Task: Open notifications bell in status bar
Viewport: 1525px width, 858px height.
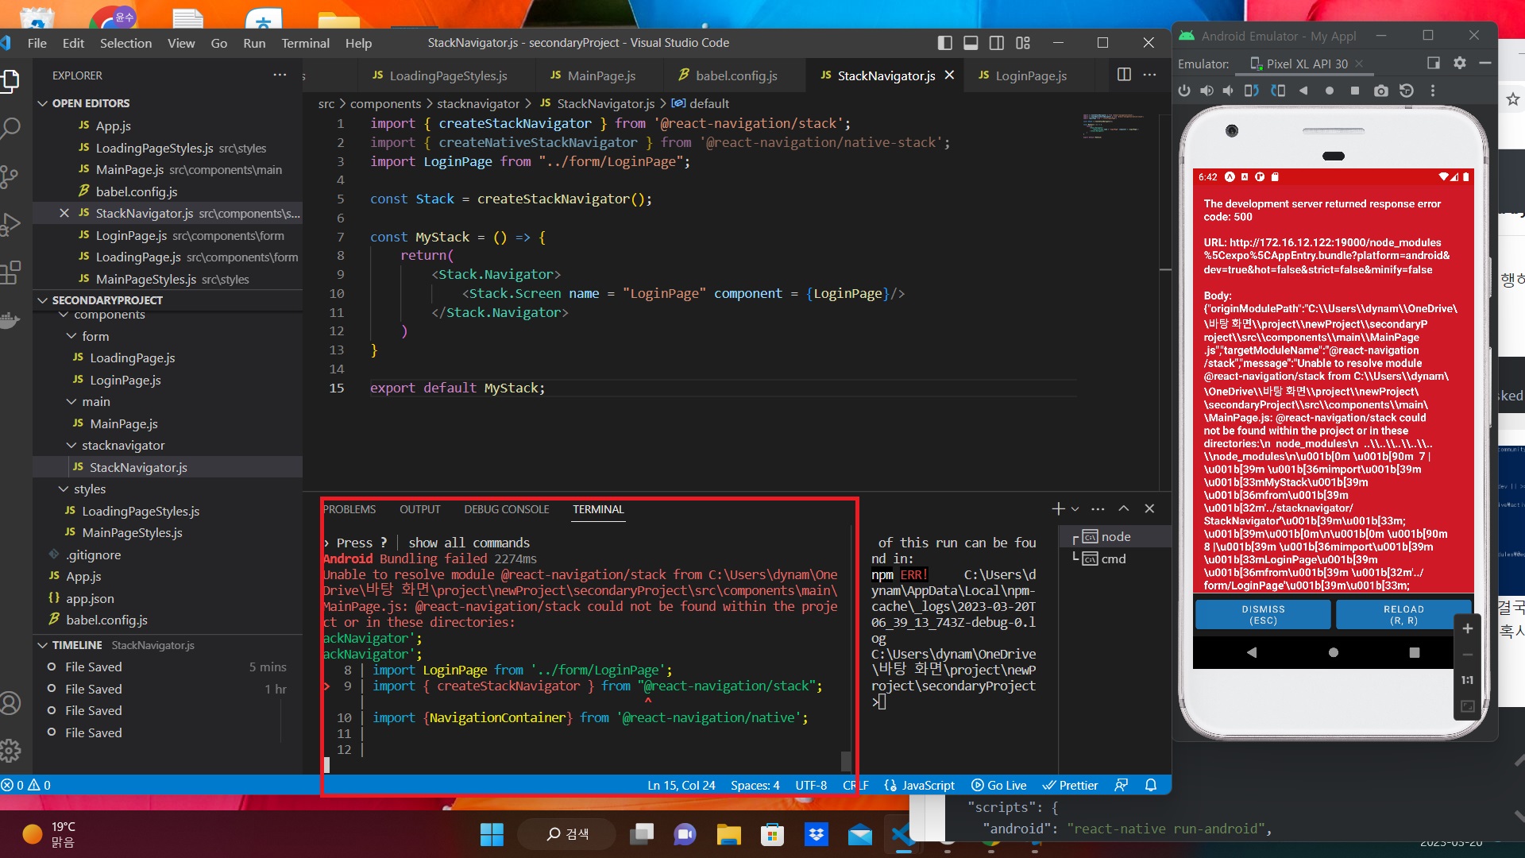Action: click(x=1151, y=785)
